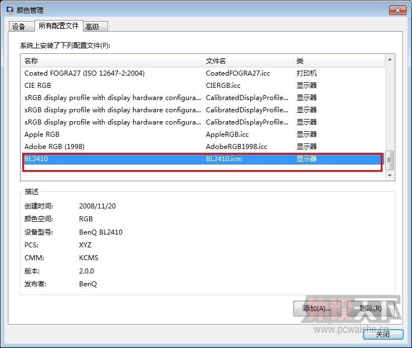
Task: Click the AdobeRGB1998.icc file name cell
Action: (237, 146)
